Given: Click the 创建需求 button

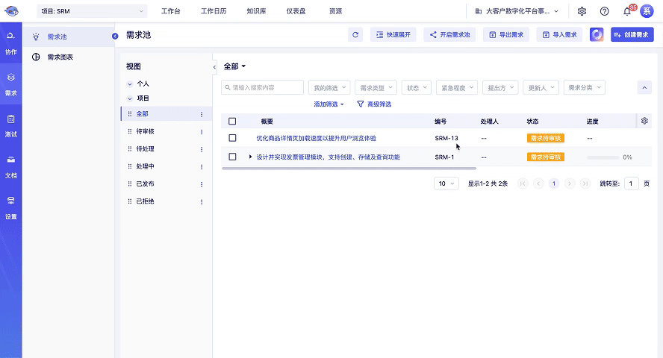Looking at the screenshot, I should coord(632,34).
